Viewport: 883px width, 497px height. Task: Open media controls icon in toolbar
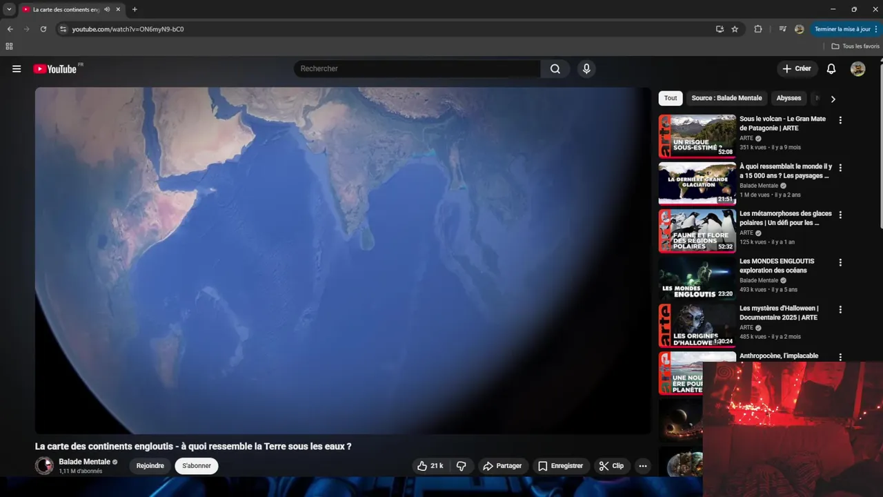pos(782,29)
